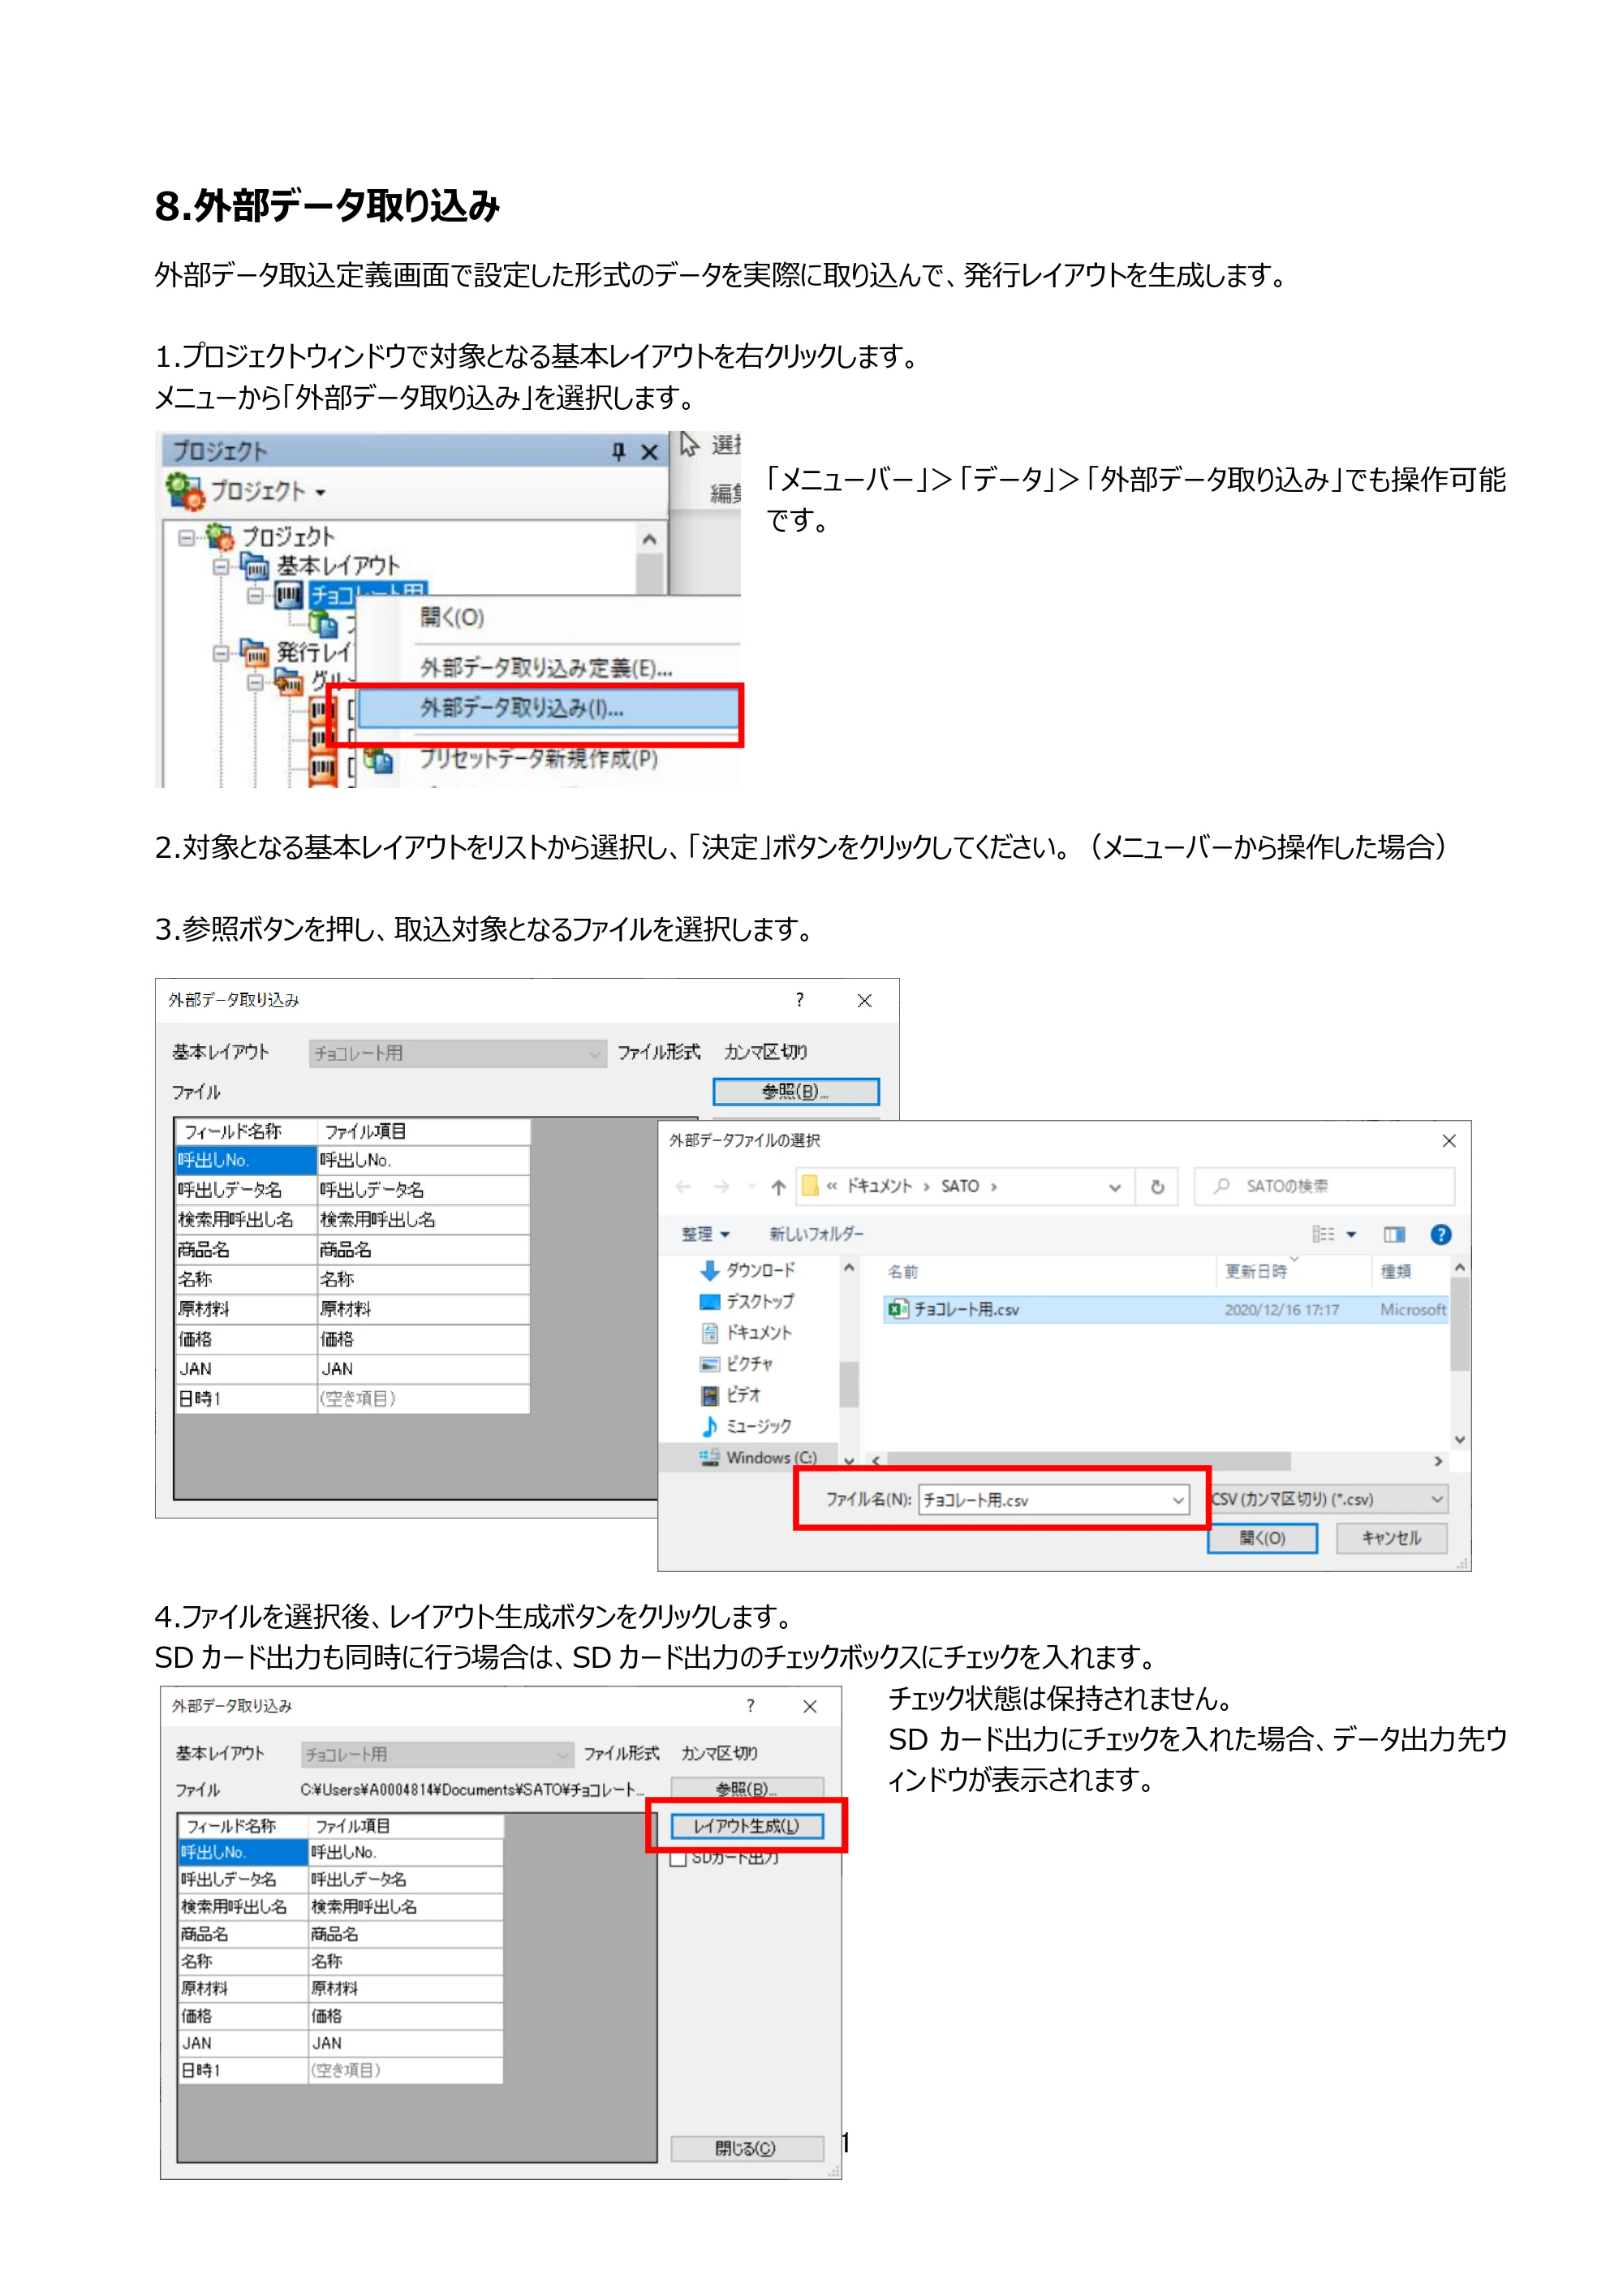
Task: Click the キャンセル button in the file dialog
Action: (x=1391, y=1538)
